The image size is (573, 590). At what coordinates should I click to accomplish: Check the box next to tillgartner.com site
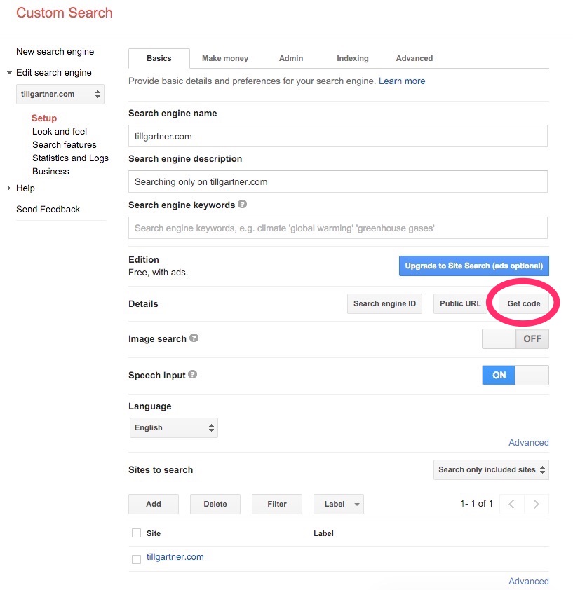pyautogui.click(x=137, y=558)
